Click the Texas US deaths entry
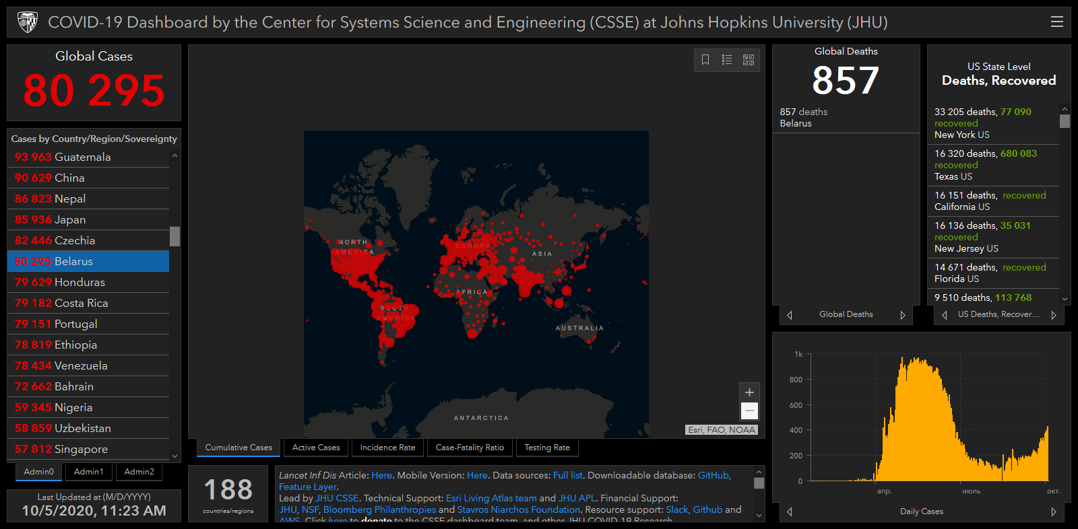 tap(993, 165)
